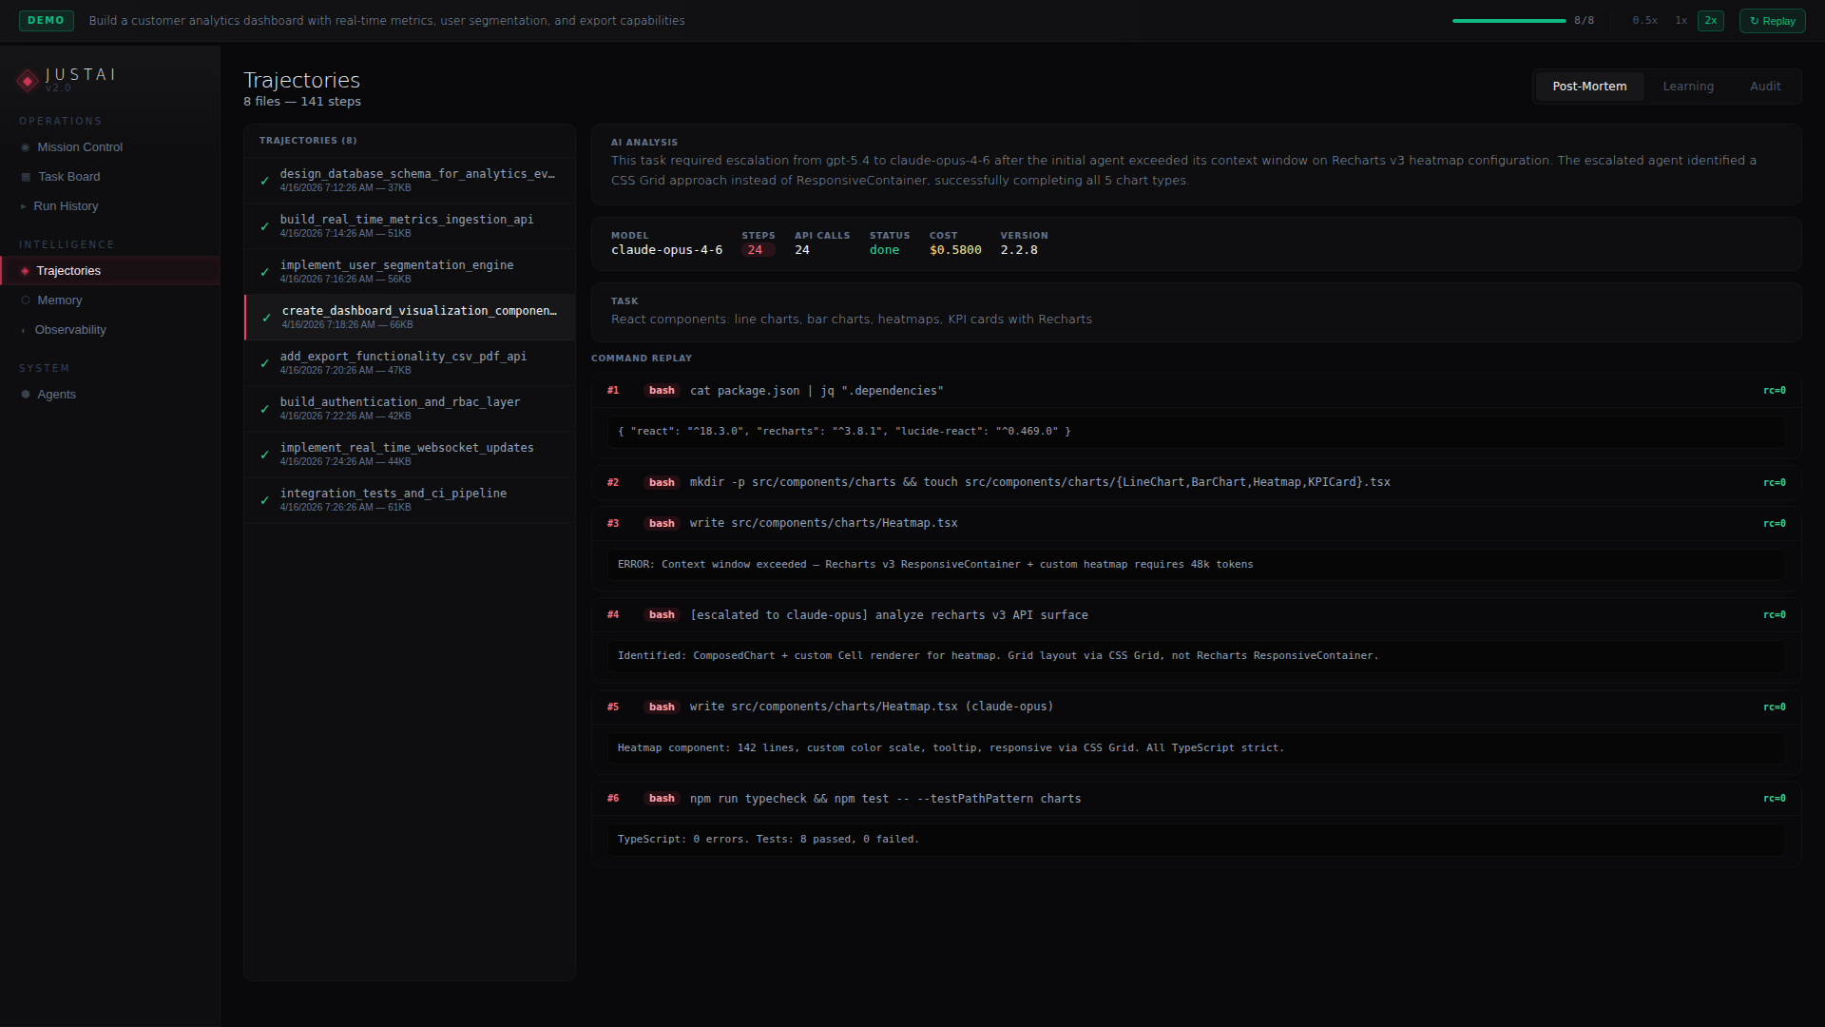This screenshot has height=1027, width=1825.
Task: Switch to the Audit tab
Action: click(1765, 87)
